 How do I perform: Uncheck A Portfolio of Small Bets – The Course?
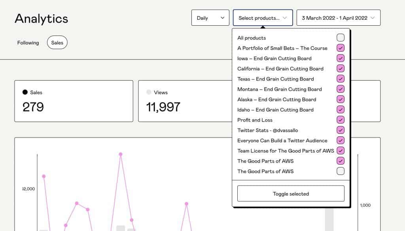pos(340,48)
